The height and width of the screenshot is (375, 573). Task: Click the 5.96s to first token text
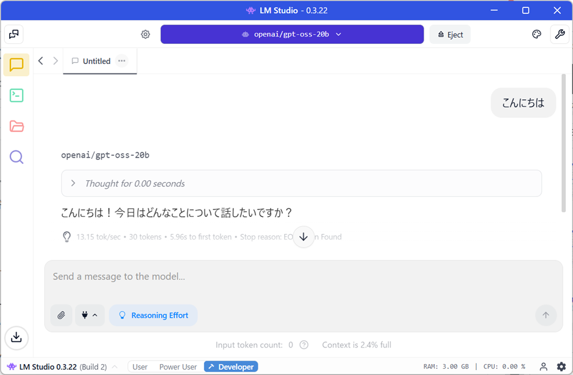point(201,237)
